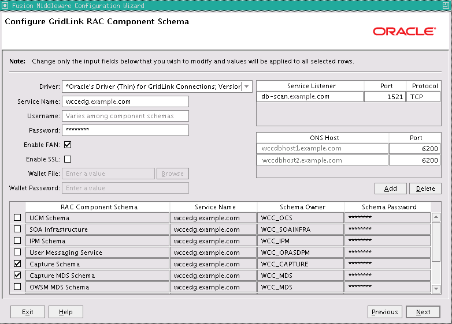The image size is (452, 324).
Task: Click ONS host wccdbhost2.example.com
Action: tap(323, 160)
